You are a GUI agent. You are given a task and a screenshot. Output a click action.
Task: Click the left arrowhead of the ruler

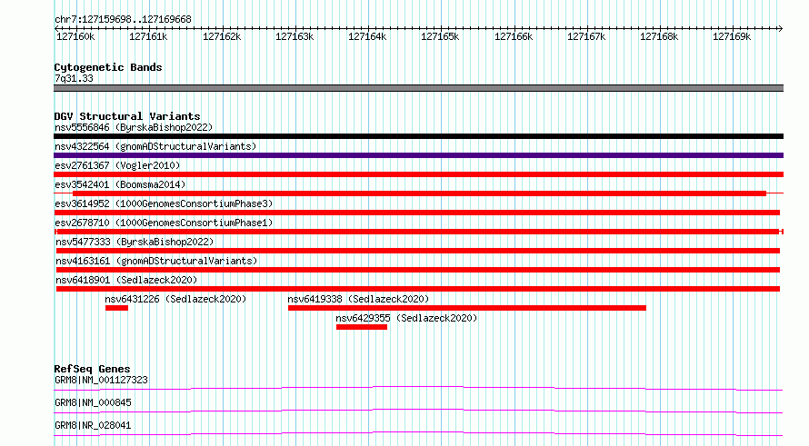(56, 28)
